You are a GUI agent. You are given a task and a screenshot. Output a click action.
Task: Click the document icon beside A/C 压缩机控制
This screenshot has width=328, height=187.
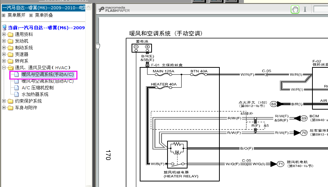point(17,88)
